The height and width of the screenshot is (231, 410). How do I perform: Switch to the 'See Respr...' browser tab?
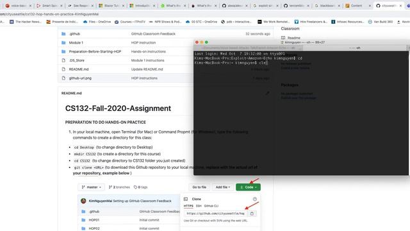pyautogui.click(x=80, y=6)
